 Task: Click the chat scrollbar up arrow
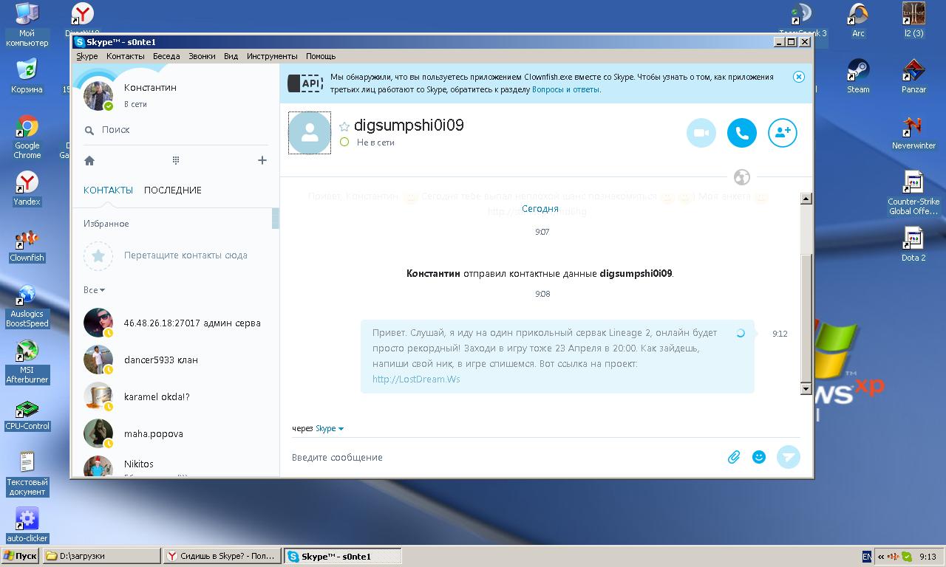pyautogui.click(x=806, y=199)
